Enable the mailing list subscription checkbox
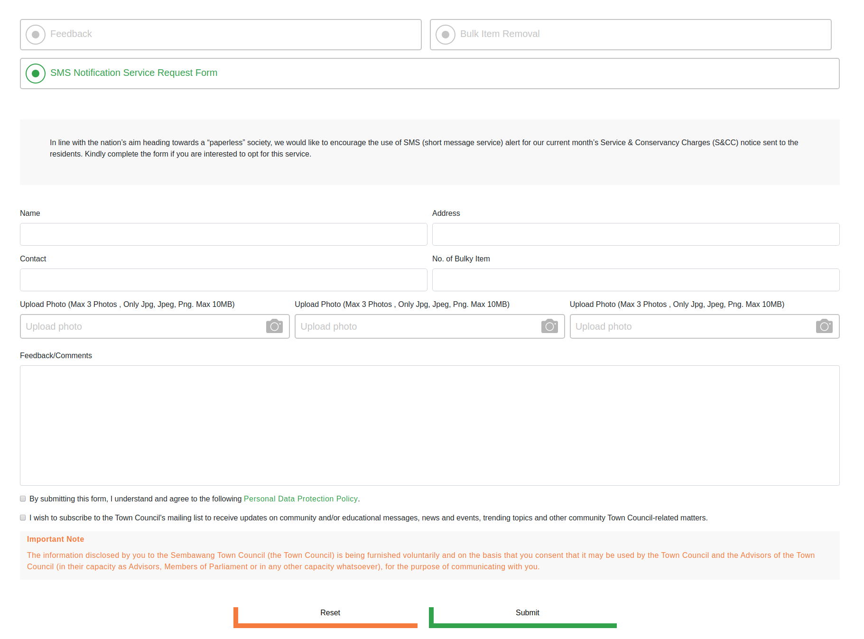The image size is (864, 639). point(23,518)
